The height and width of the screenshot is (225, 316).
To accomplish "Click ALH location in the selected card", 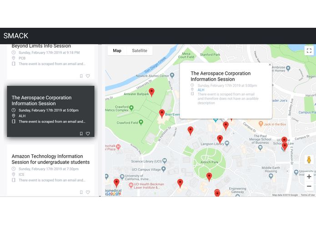I will 22,116.
